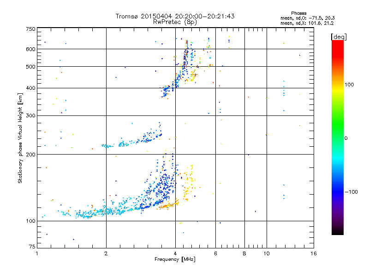The height and width of the screenshot is (276, 369).
Task: Click the y-axis '500' tick label
Action: coord(31,67)
